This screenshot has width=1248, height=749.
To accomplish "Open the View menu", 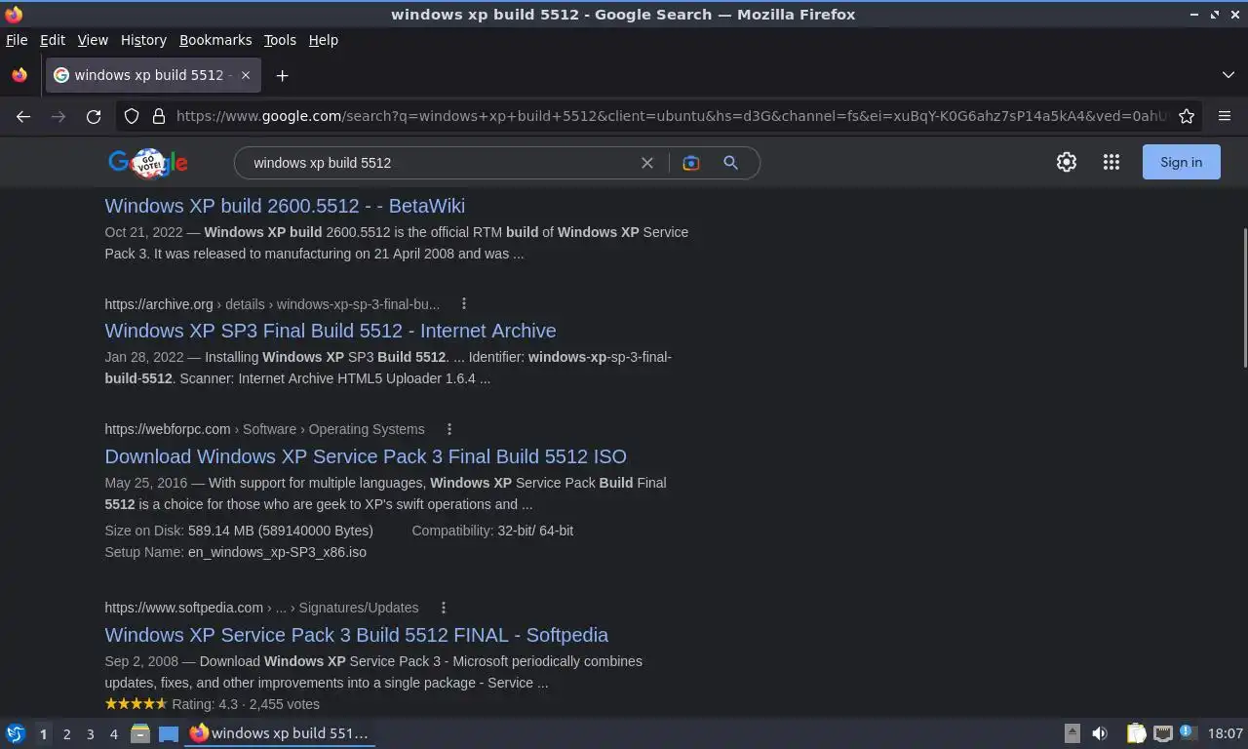I will pyautogui.click(x=93, y=40).
